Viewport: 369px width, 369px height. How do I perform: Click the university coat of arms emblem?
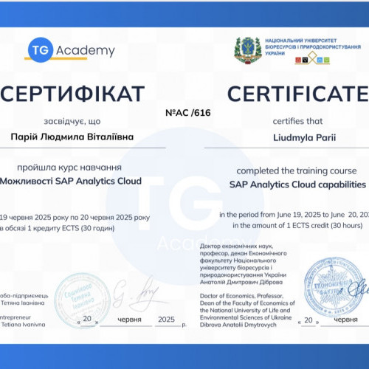(x=248, y=50)
